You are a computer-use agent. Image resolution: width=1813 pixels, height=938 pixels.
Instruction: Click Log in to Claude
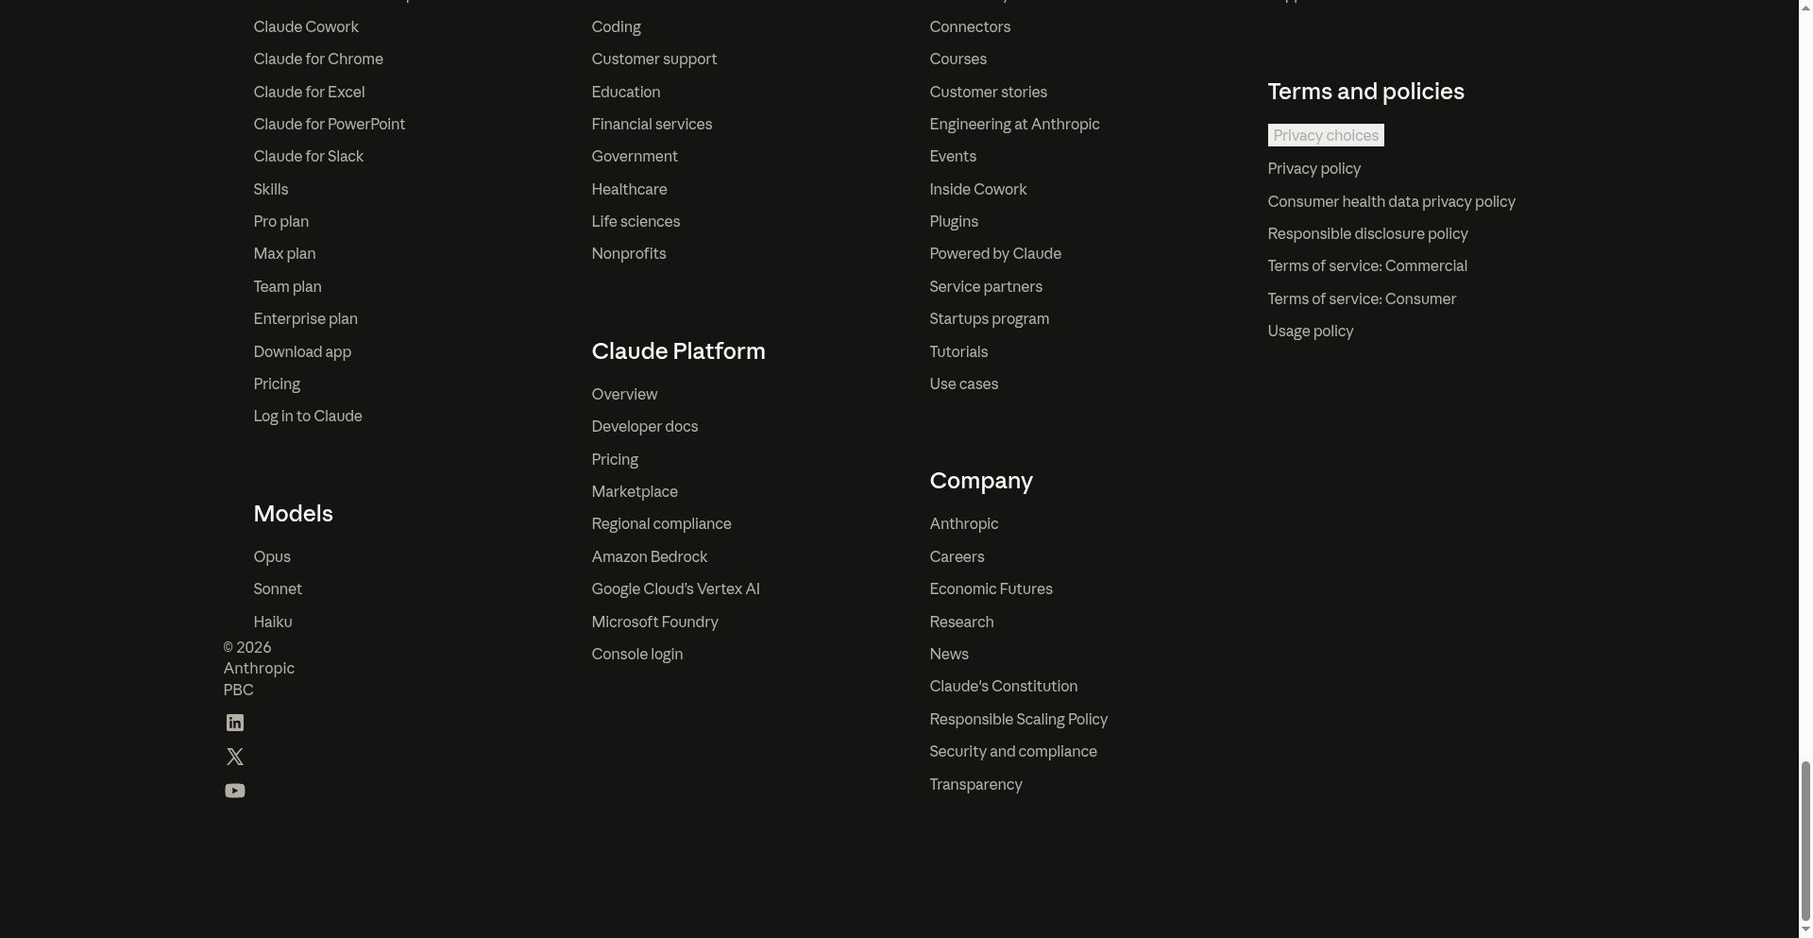(307, 416)
